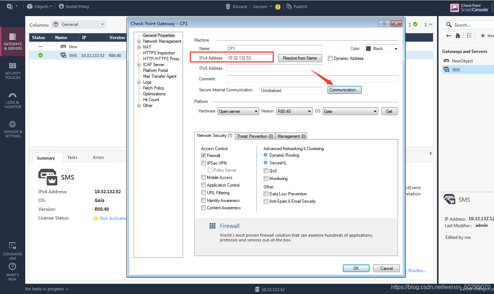Enable the Identity Awareness checkbox
Screen dimensions: 494x294
tap(203, 201)
